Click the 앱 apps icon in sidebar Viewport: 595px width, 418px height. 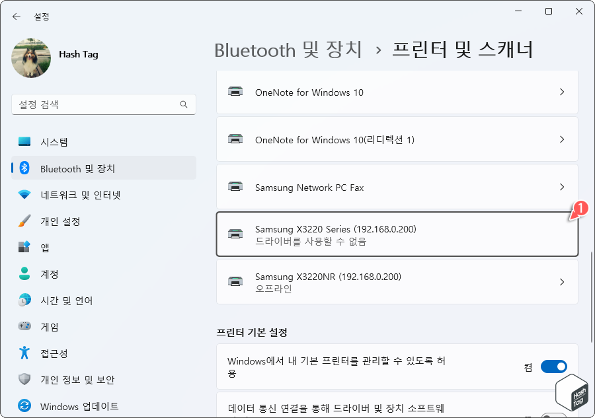(24, 247)
